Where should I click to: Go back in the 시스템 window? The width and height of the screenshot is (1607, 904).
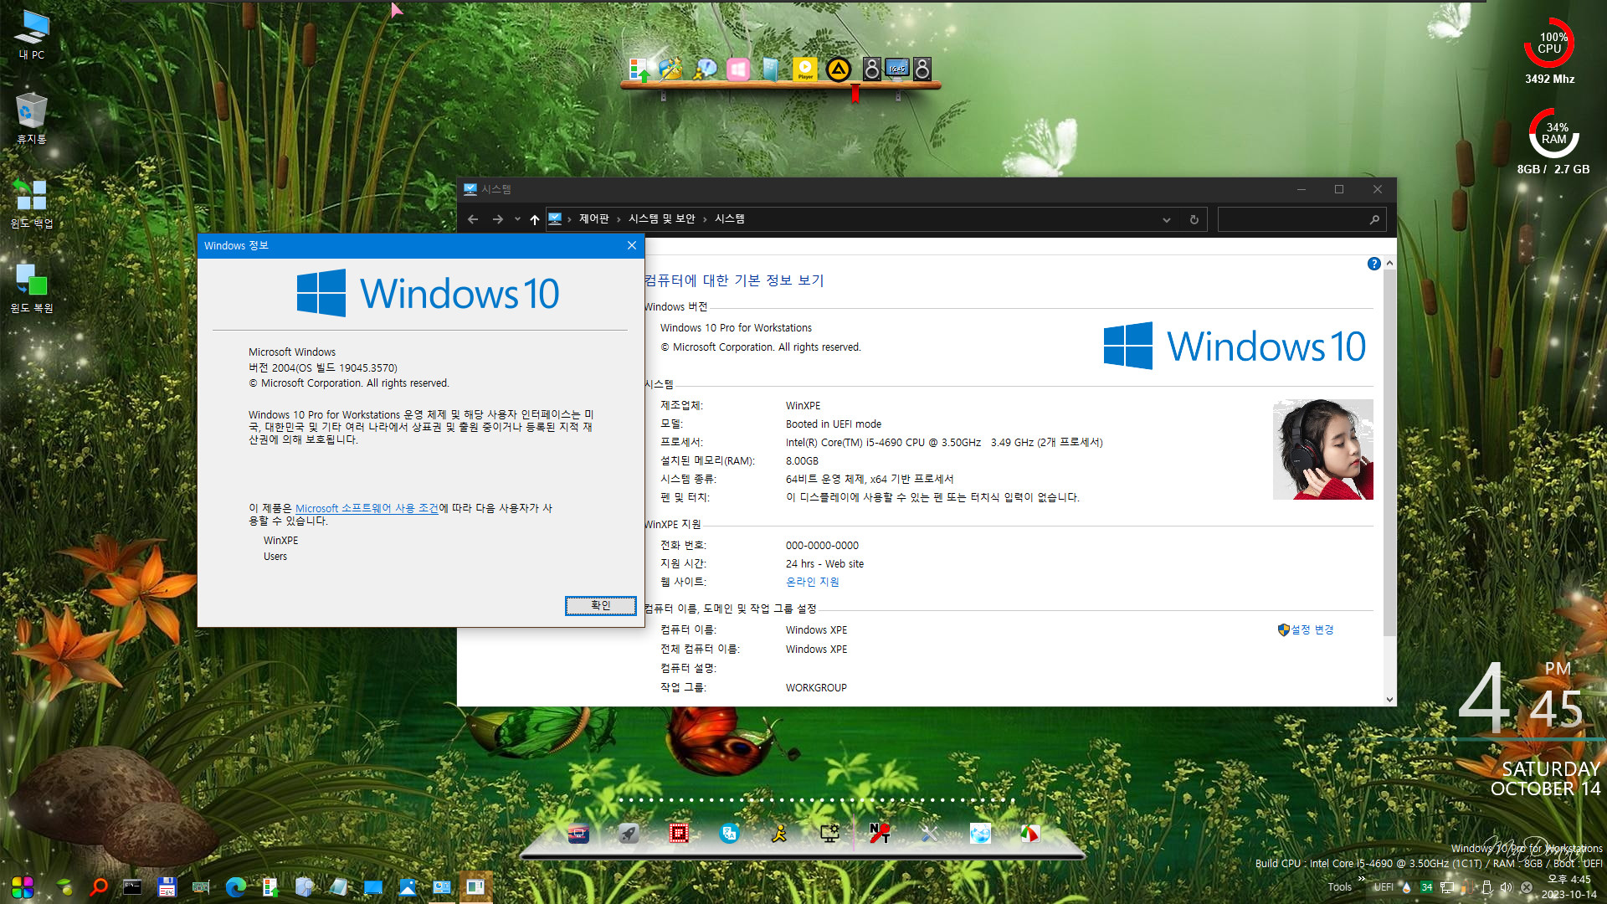coord(473,219)
